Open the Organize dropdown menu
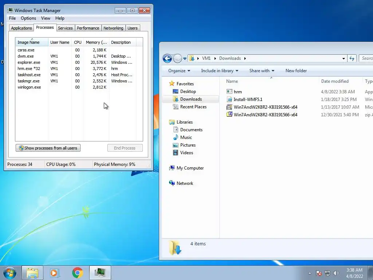 coord(179,71)
